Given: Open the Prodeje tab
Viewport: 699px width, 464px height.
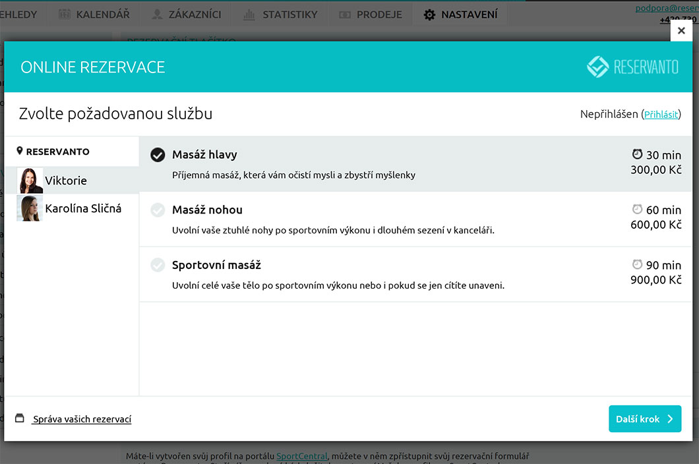Looking at the screenshot, I should point(370,14).
